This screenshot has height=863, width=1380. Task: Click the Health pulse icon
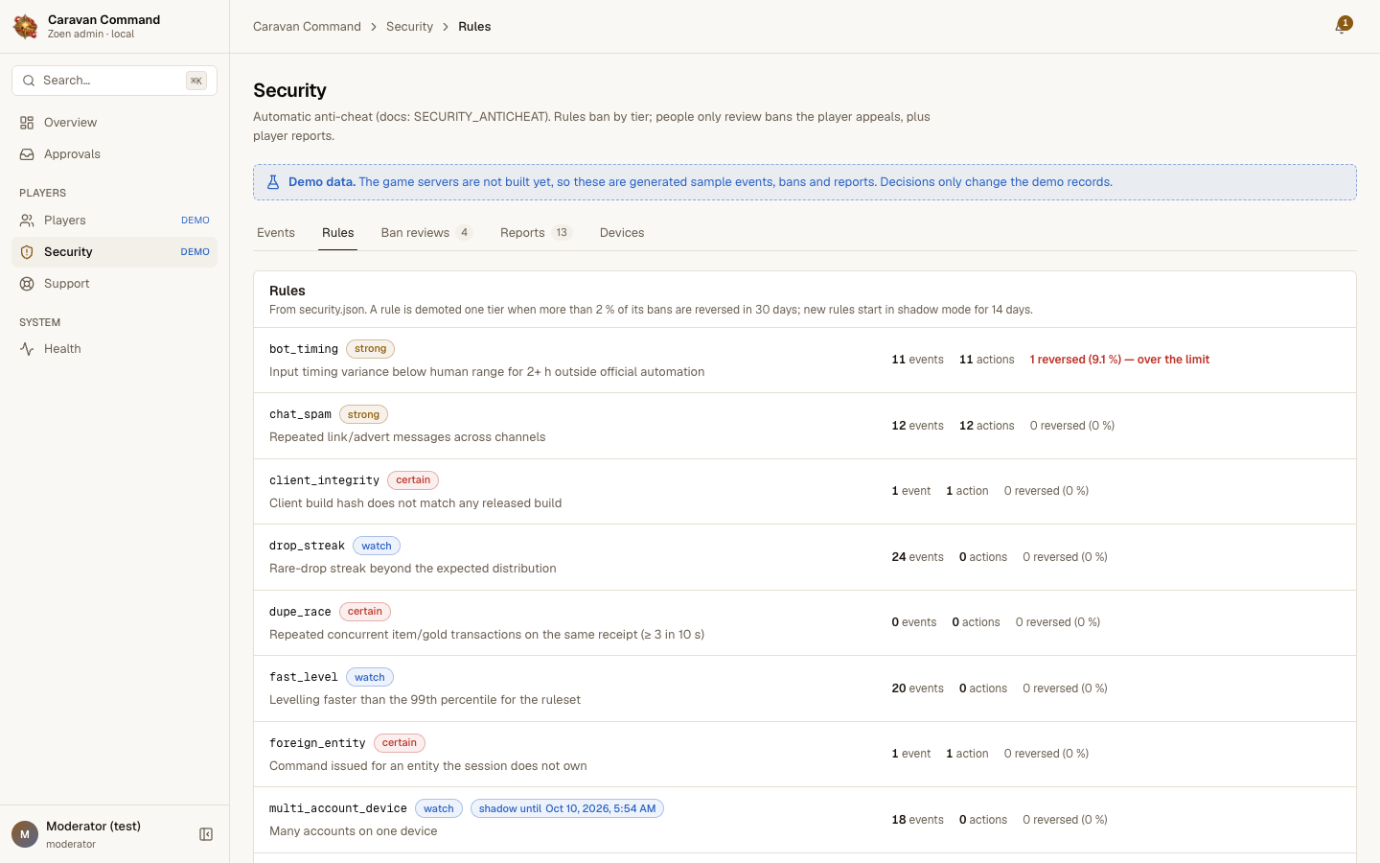pos(27,349)
